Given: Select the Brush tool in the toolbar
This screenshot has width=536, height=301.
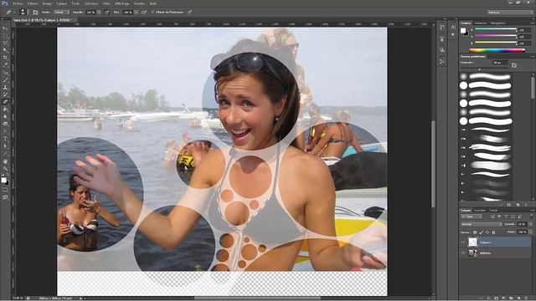Looking at the screenshot, I should tap(5, 80).
